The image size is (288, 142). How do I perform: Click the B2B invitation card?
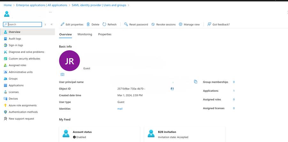click(x=185, y=134)
